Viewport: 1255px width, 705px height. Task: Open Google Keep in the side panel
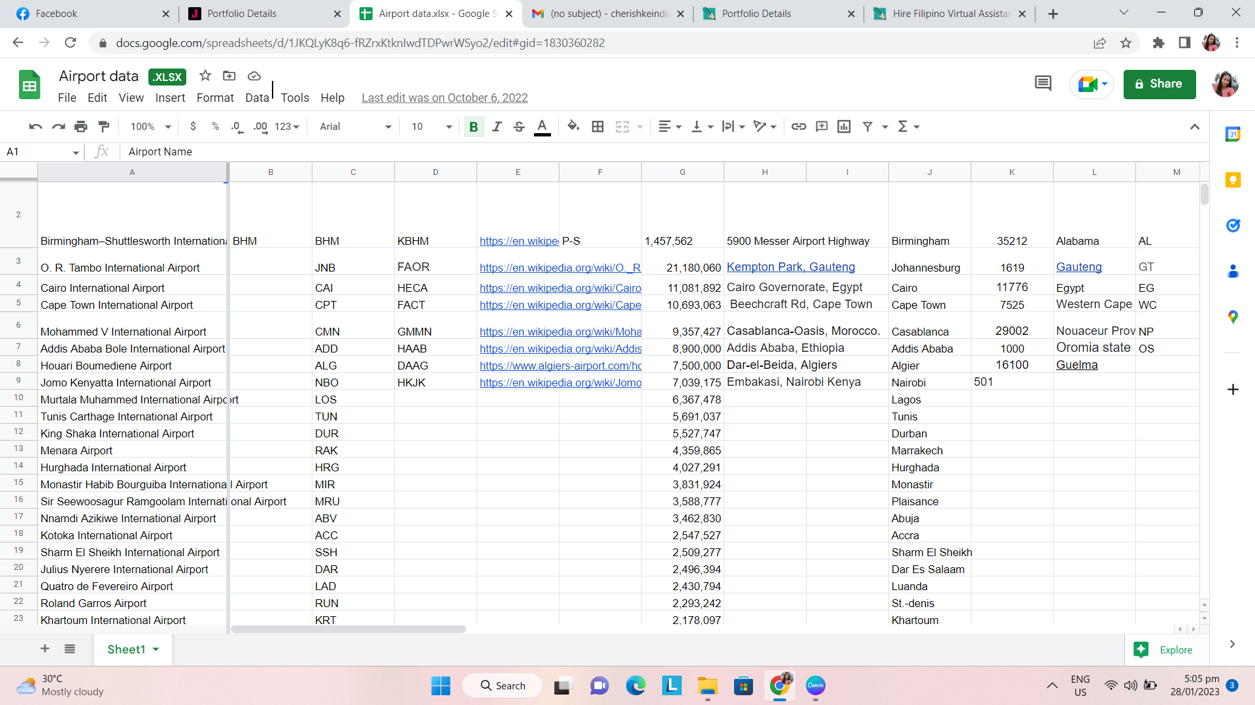pos(1233,180)
